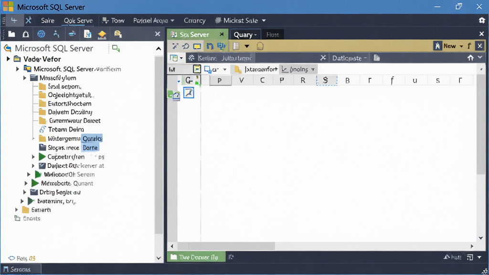Expand the Microsoft SQL Server child node
489x275 pixels.
coord(18,69)
